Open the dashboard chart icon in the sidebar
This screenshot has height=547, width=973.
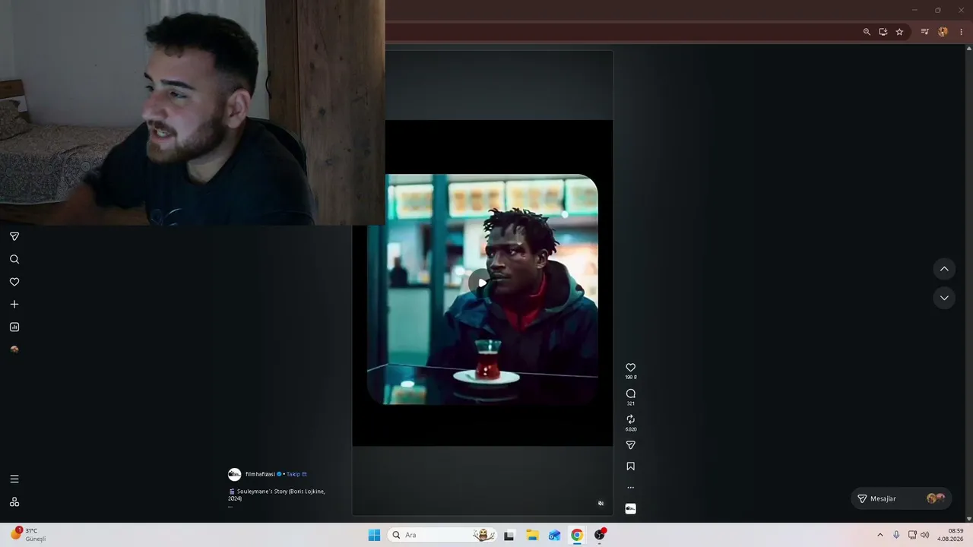14,327
